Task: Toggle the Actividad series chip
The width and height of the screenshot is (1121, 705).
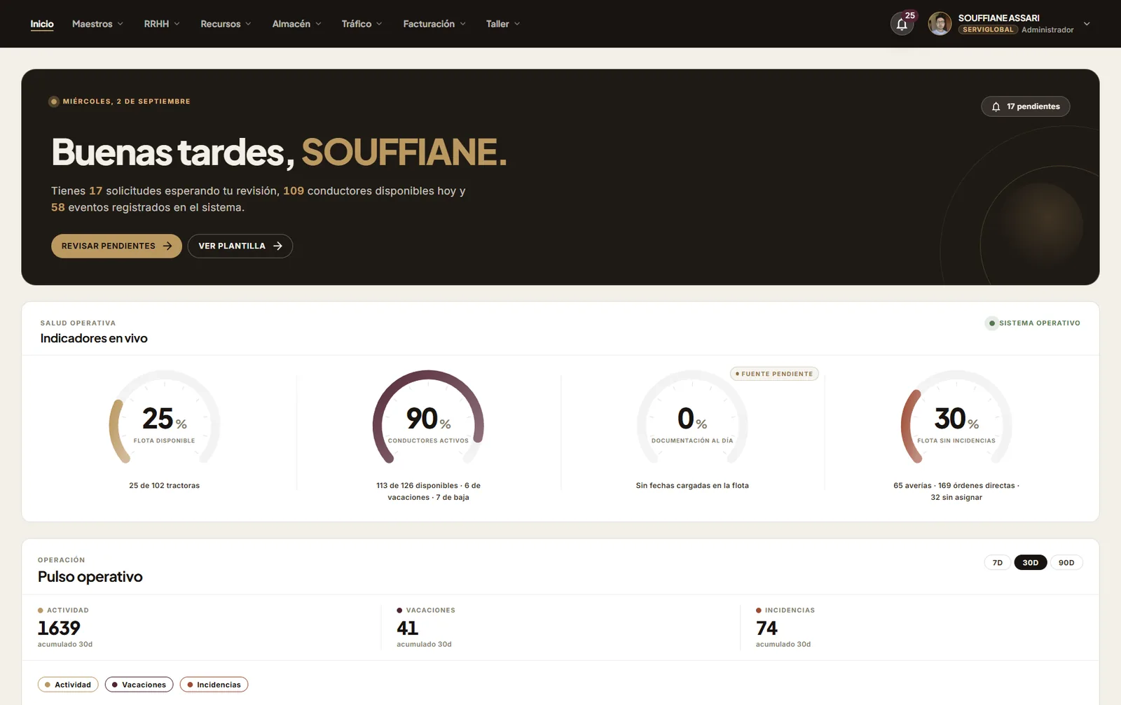Action: [x=68, y=685]
